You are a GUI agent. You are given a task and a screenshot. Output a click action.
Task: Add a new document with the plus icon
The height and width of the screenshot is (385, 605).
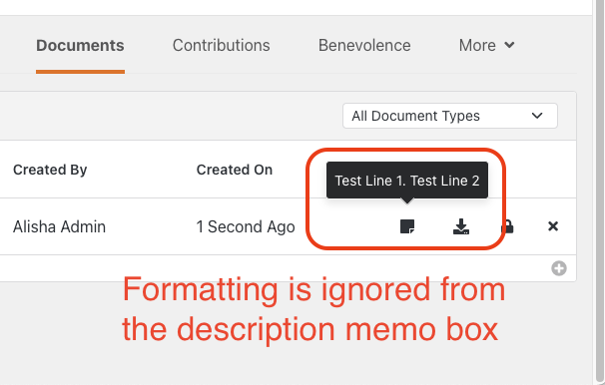pyautogui.click(x=559, y=268)
